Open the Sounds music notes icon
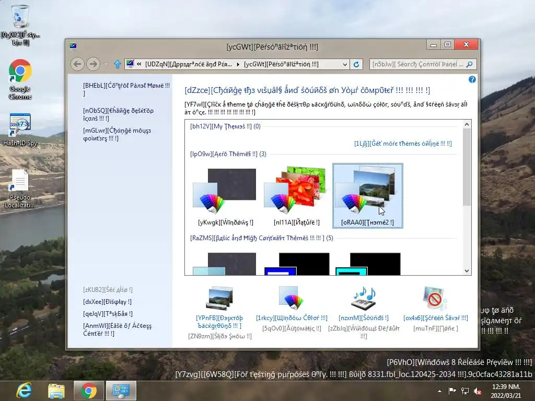 (364, 298)
